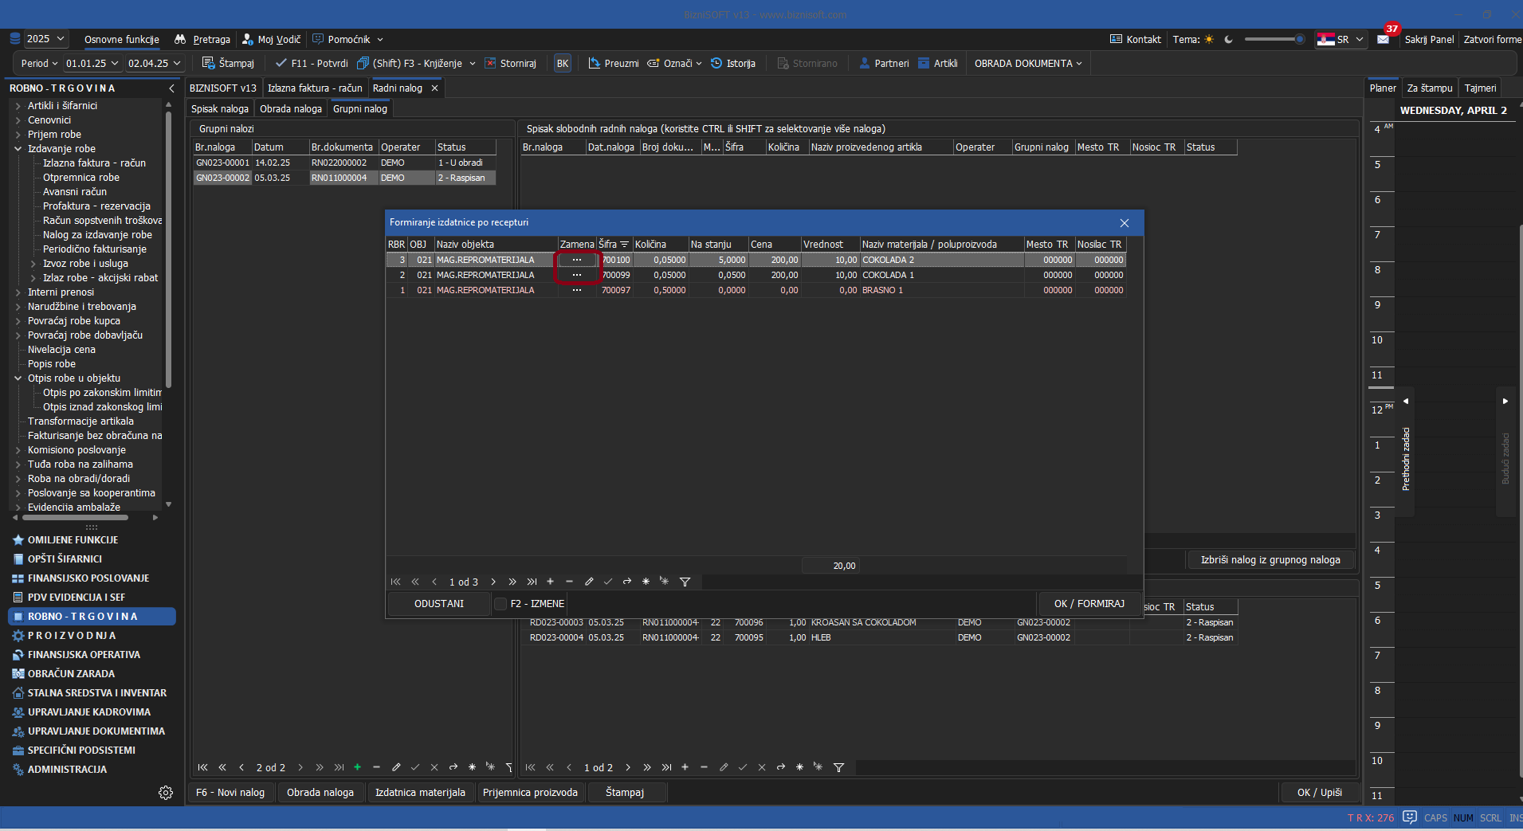Image resolution: width=1523 pixels, height=831 pixels.
Task: Click the BK toolbar button
Action: [563, 63]
